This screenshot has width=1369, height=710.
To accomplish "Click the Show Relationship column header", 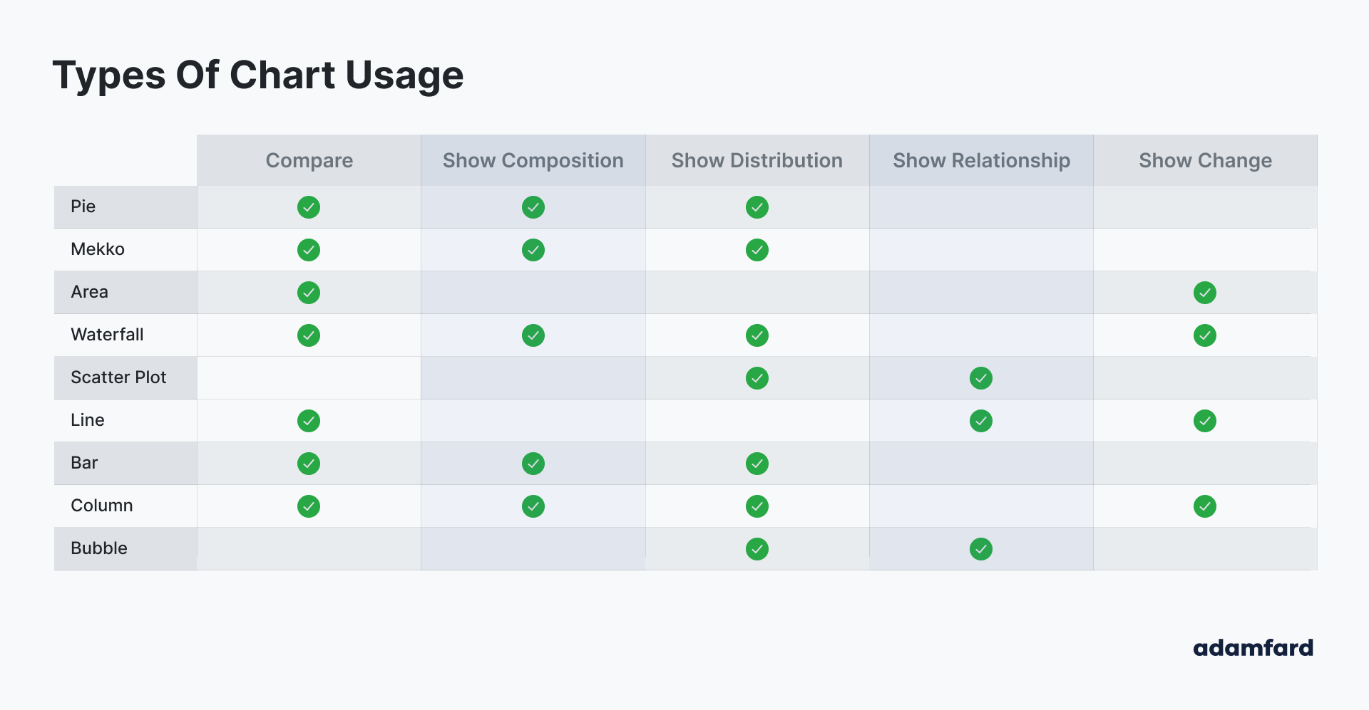I will pos(981,160).
